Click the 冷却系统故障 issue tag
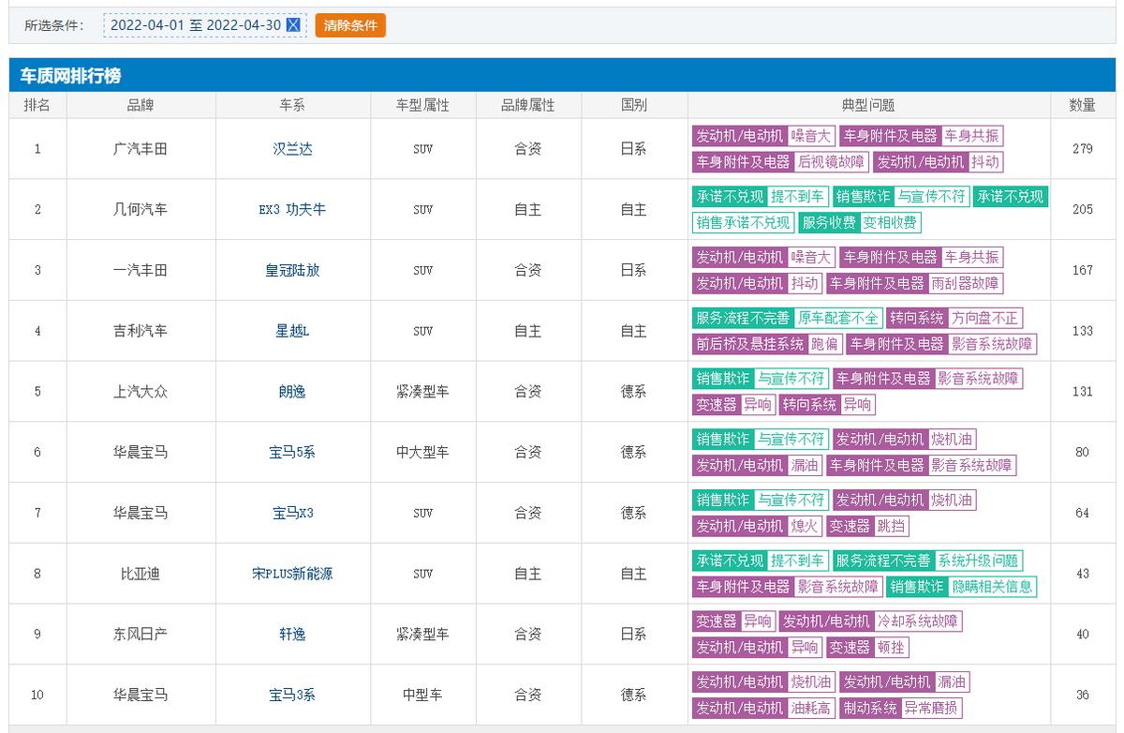This screenshot has height=733, width=1124. tap(918, 621)
